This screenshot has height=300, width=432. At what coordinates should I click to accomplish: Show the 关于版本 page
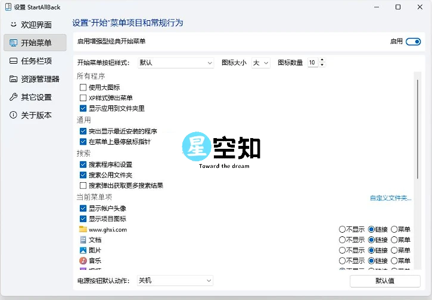click(x=35, y=115)
